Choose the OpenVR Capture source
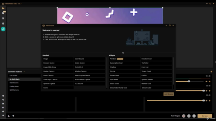Viewport: 216px width, 121px height. pyautogui.click(x=58, y=84)
